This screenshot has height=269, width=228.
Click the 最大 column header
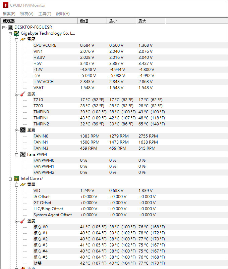click(151, 21)
